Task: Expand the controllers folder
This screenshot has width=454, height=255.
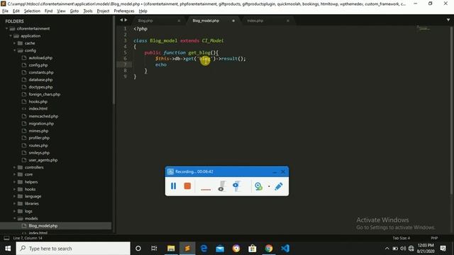Action: coord(14,167)
